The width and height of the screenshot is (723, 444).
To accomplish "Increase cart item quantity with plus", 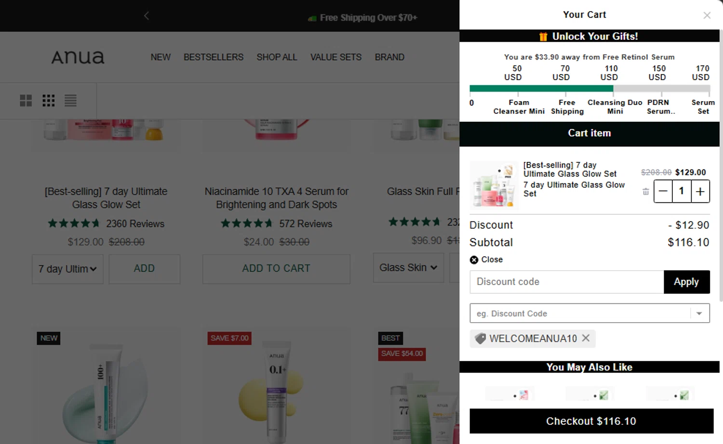I will pyautogui.click(x=700, y=192).
